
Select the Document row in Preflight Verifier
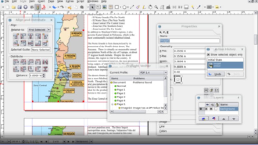click(119, 82)
